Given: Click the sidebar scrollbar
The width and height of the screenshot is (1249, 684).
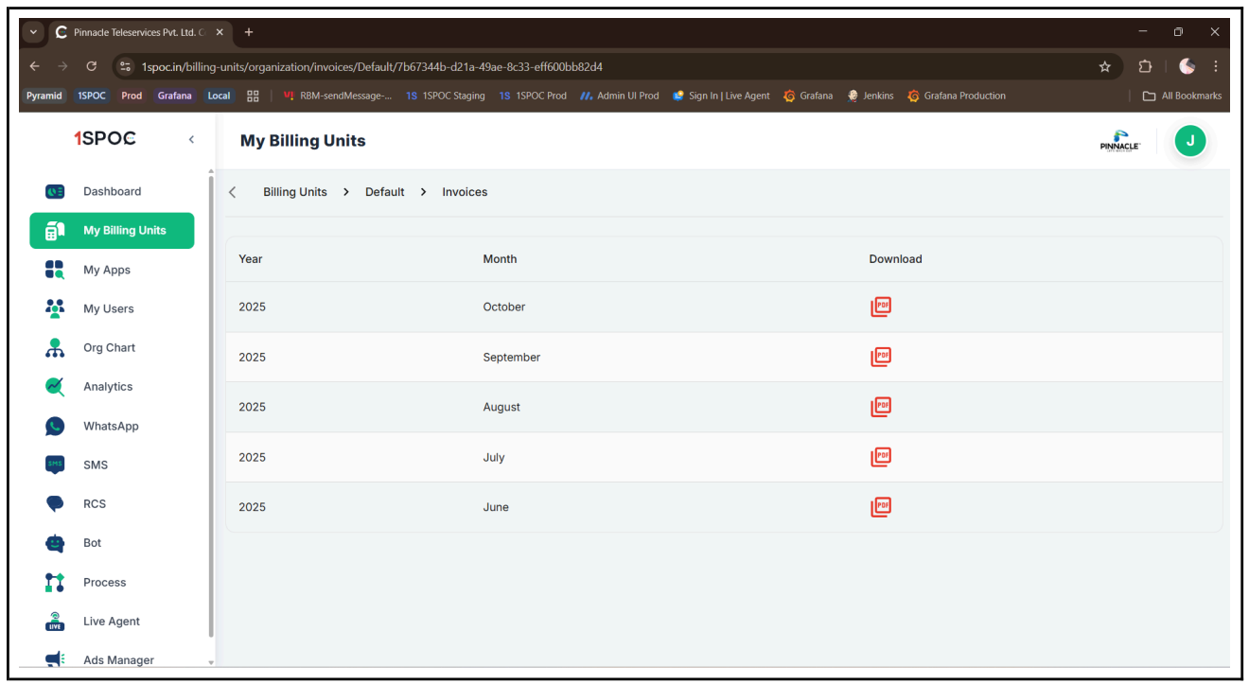Looking at the screenshot, I should pyautogui.click(x=211, y=407).
